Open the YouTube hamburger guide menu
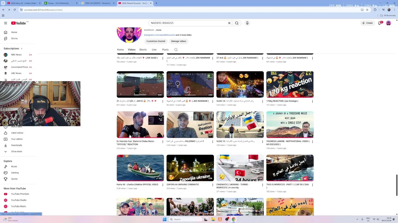The width and height of the screenshot is (398, 223). click(x=6, y=23)
